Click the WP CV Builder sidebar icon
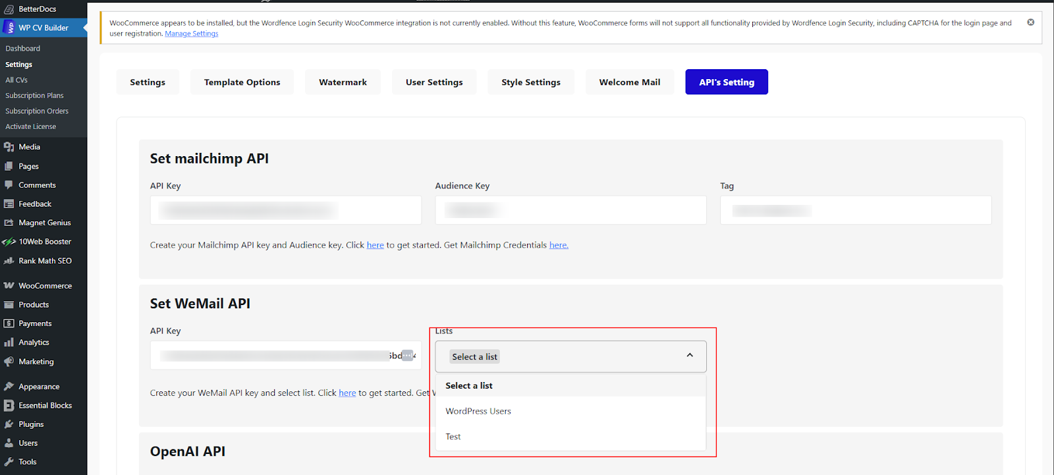 click(9, 28)
